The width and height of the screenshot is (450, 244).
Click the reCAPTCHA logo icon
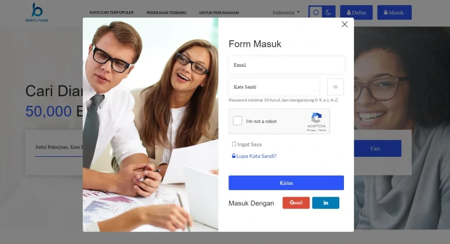click(316, 118)
